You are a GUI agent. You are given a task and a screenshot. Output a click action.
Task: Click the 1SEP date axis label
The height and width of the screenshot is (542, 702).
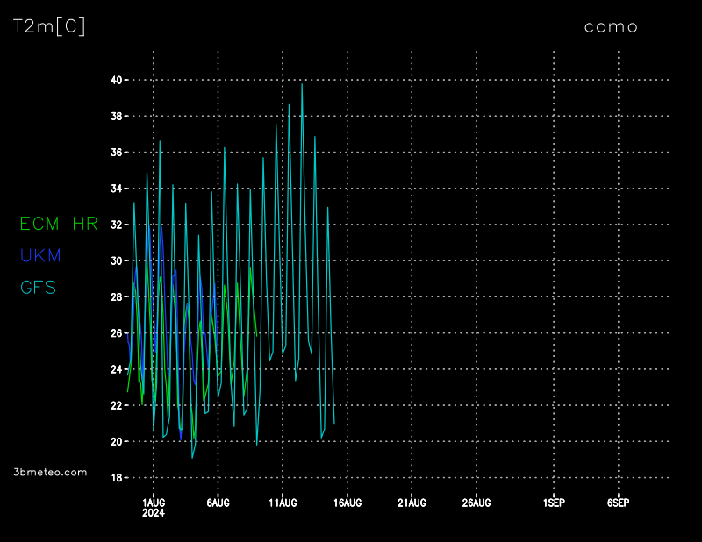coord(554,503)
